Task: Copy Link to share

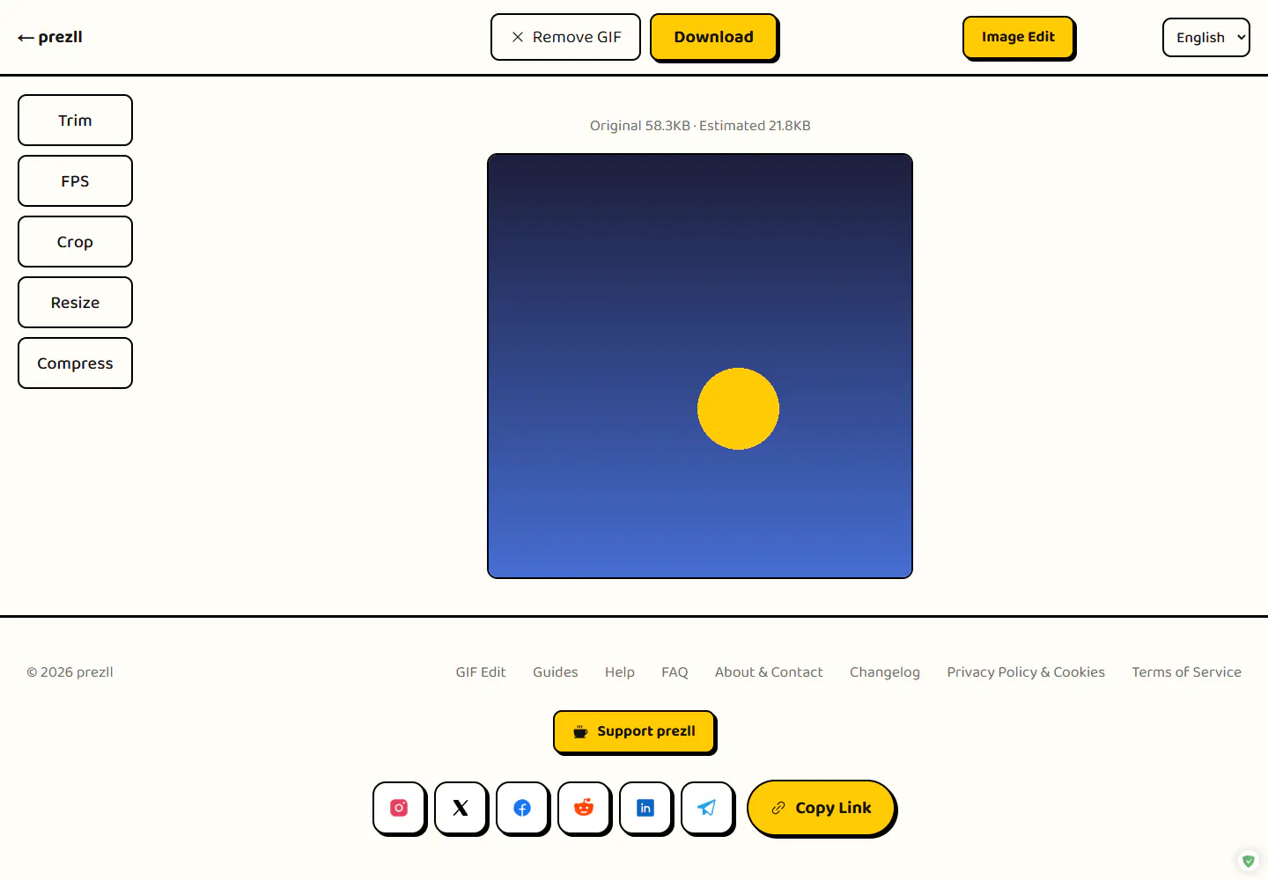Action: pos(821,808)
